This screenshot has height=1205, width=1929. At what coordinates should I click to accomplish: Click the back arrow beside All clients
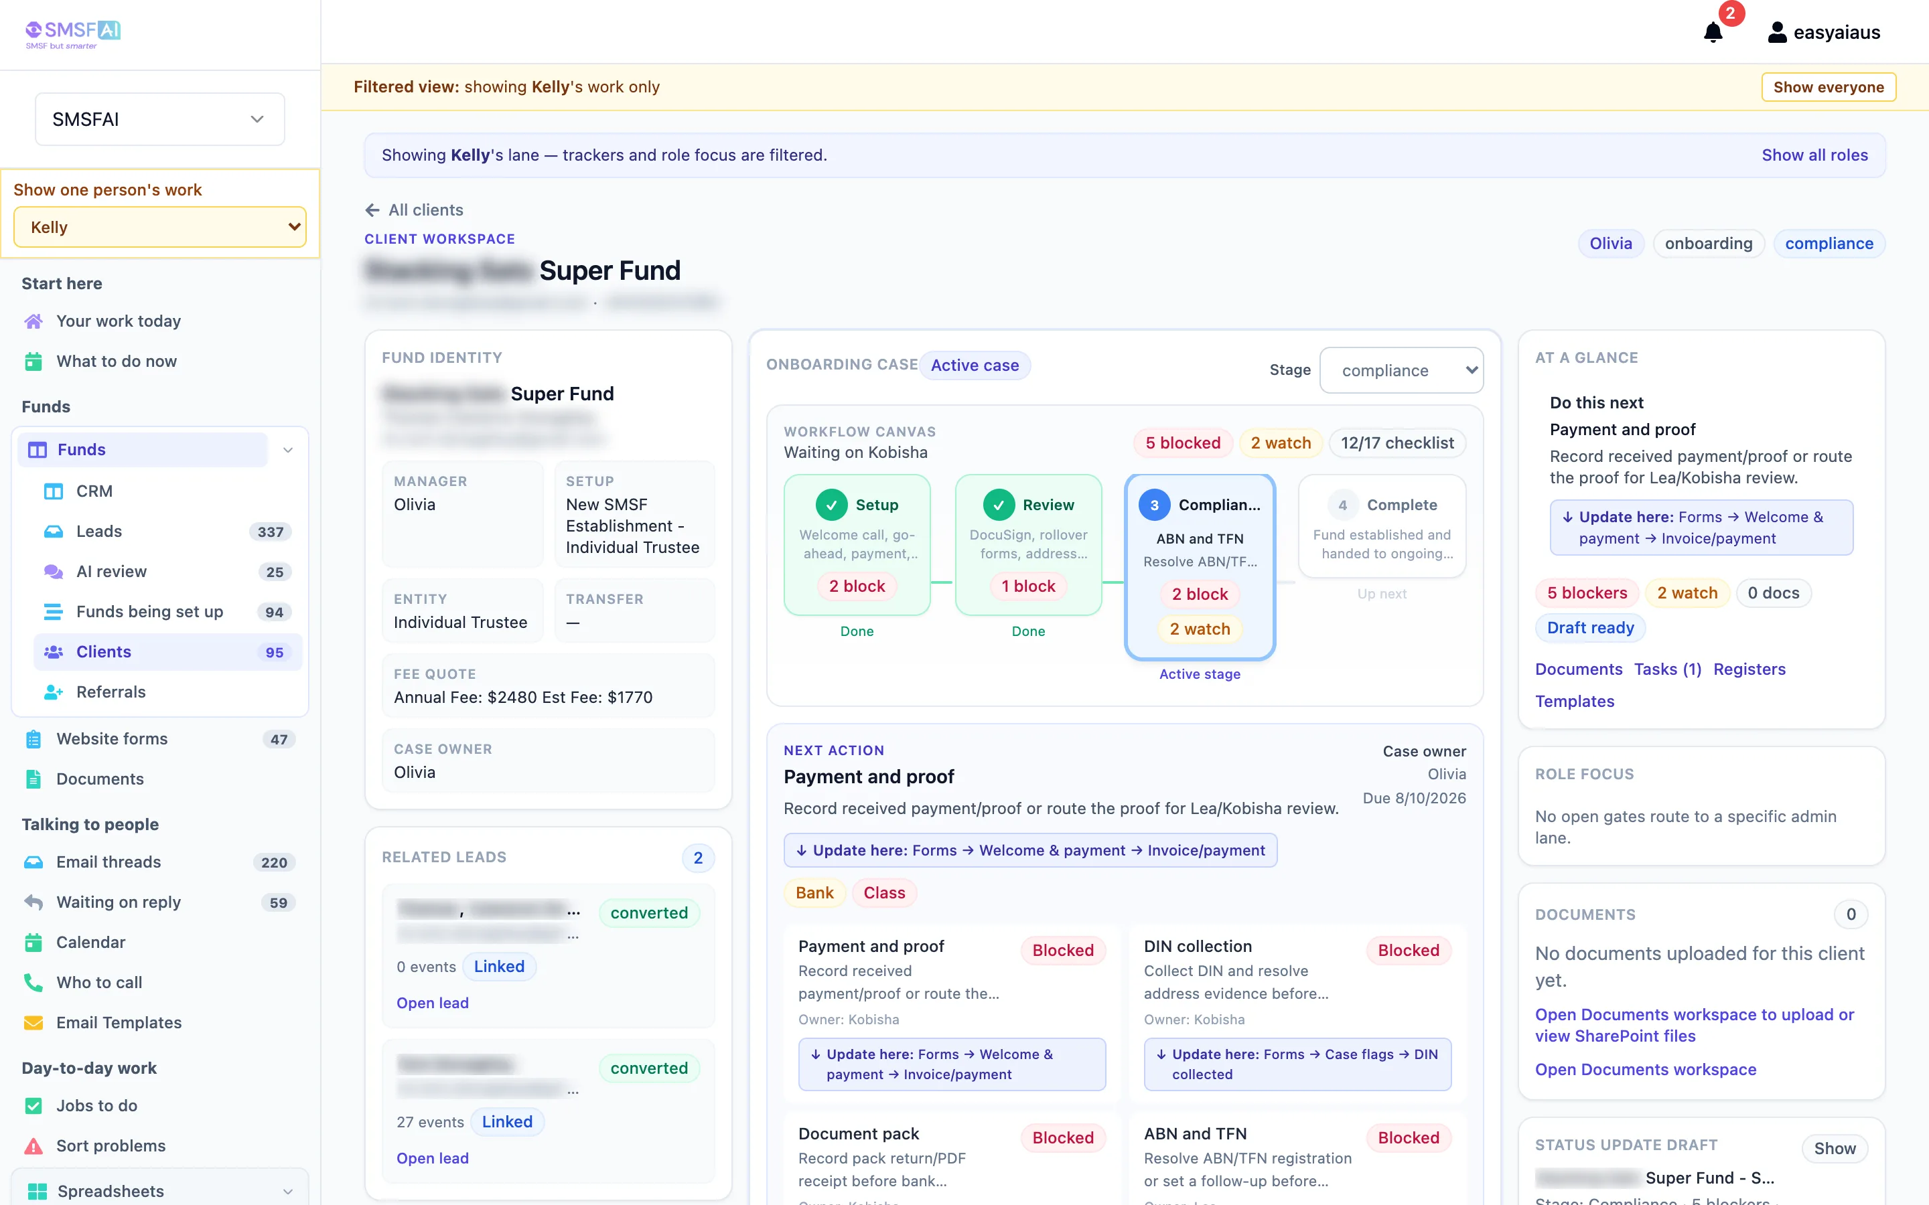click(372, 210)
